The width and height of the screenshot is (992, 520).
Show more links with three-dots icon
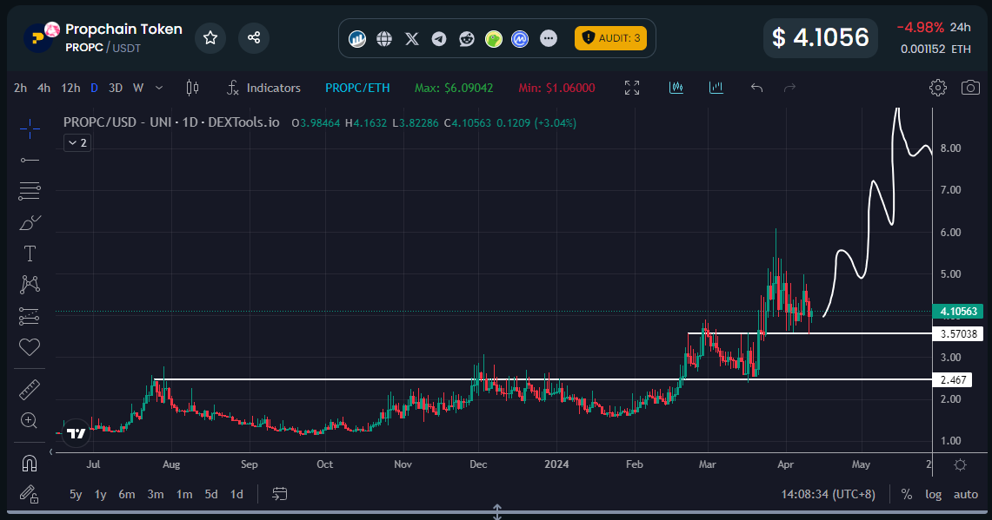pos(549,39)
